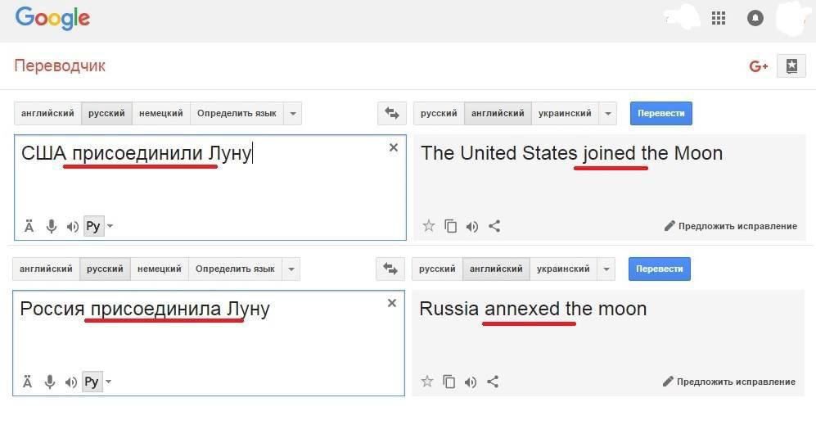Listen to the 'joined the Moon' translation

coord(472,227)
